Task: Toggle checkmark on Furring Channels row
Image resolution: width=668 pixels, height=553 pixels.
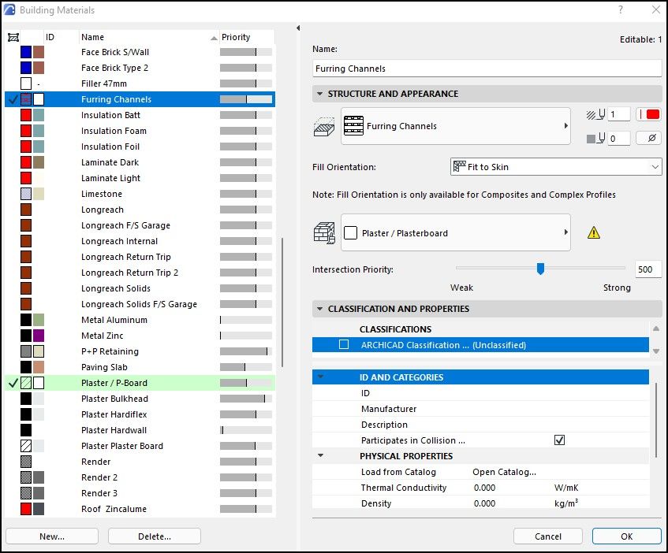Action: (x=13, y=99)
